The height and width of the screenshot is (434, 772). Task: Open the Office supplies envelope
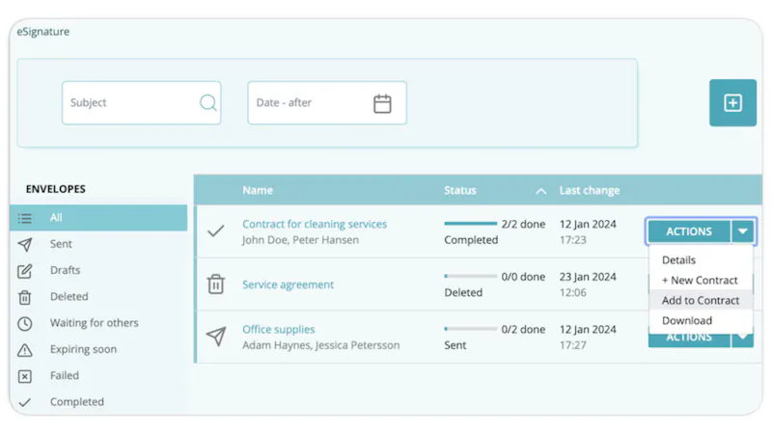(x=278, y=329)
